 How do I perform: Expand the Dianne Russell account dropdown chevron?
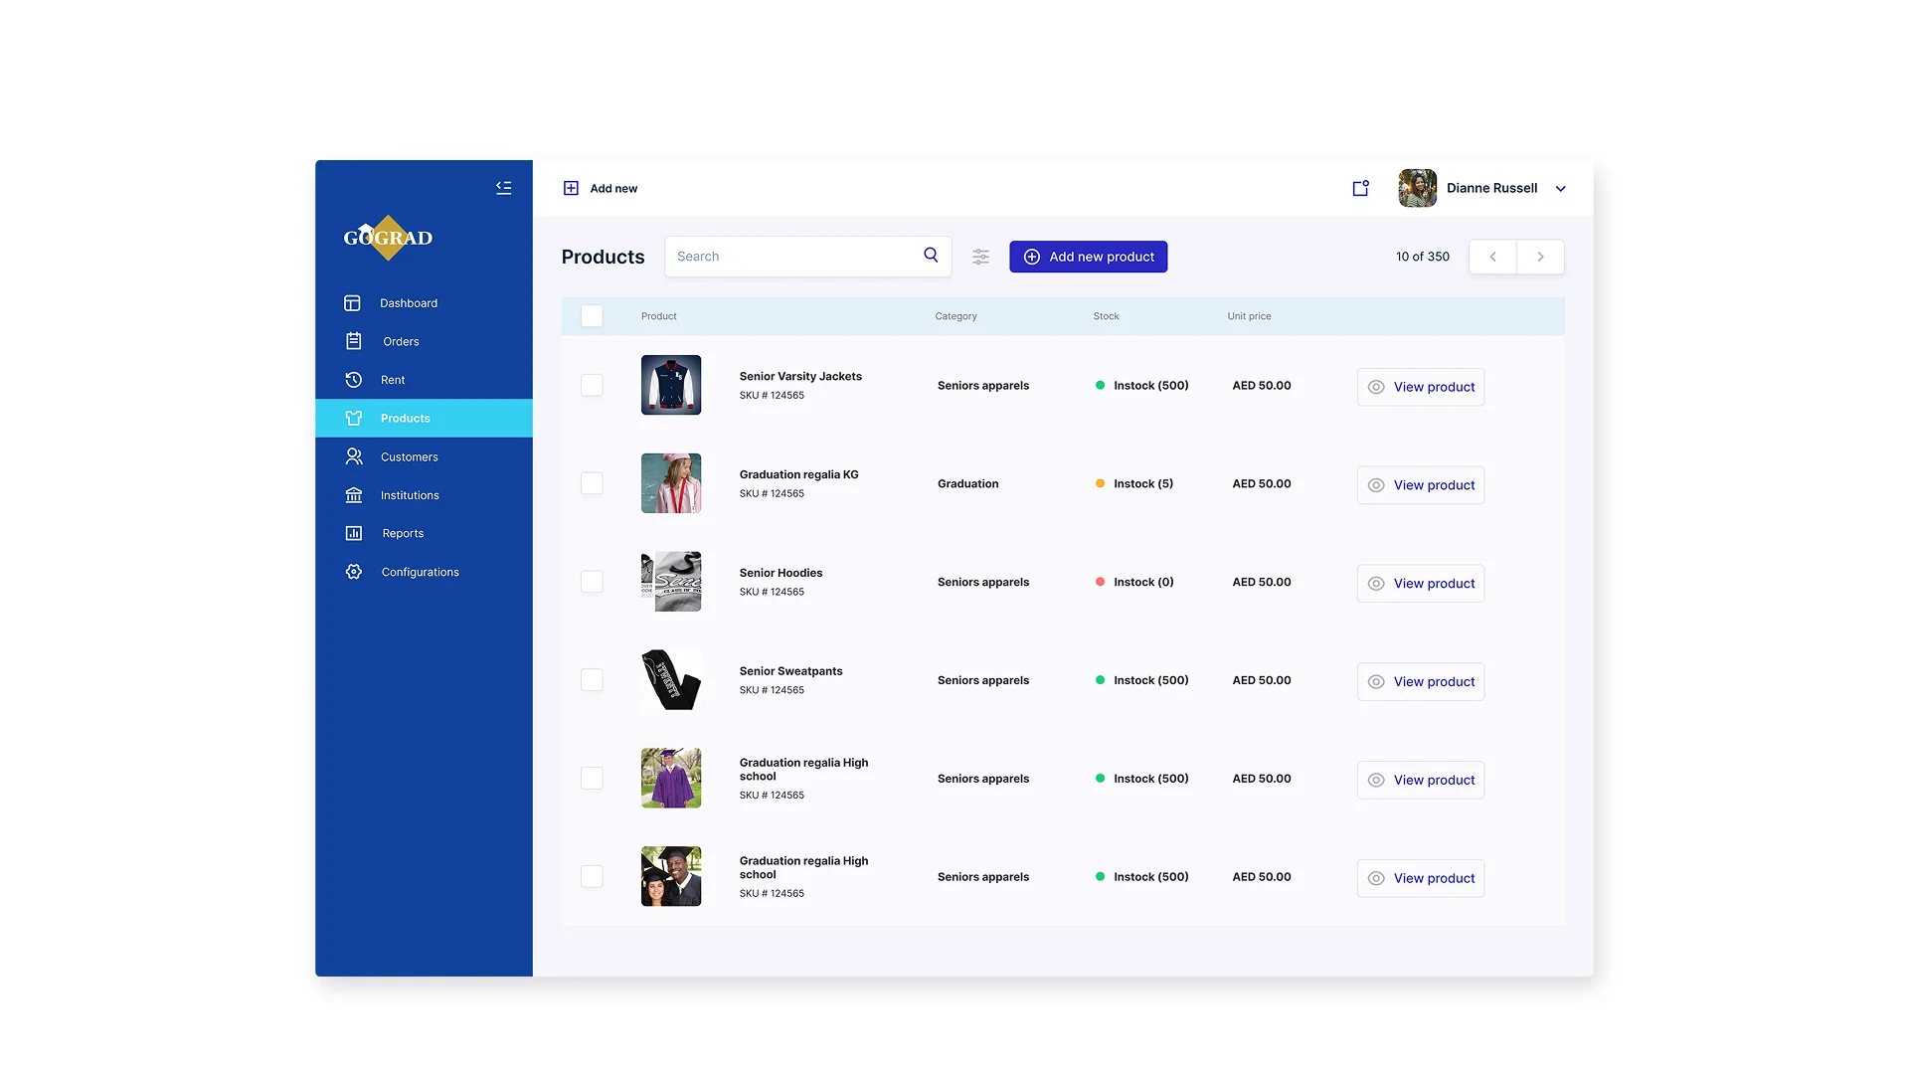(x=1560, y=189)
